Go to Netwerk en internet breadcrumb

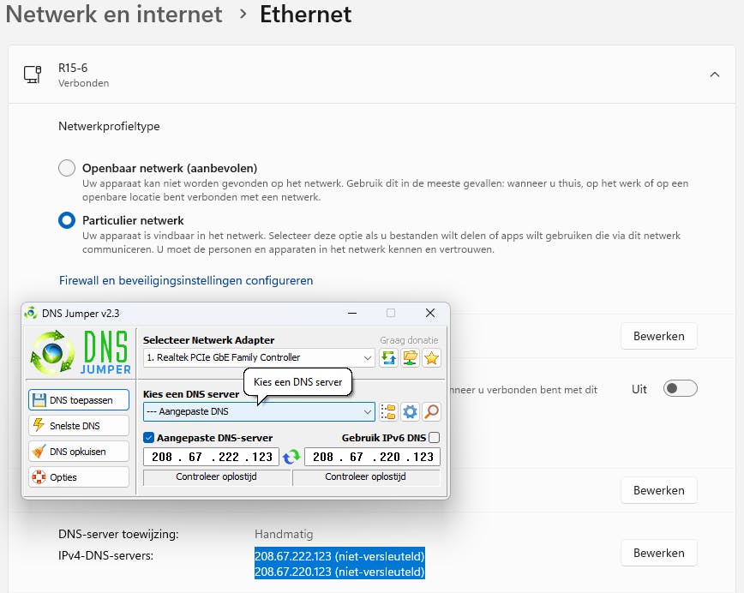tap(114, 15)
